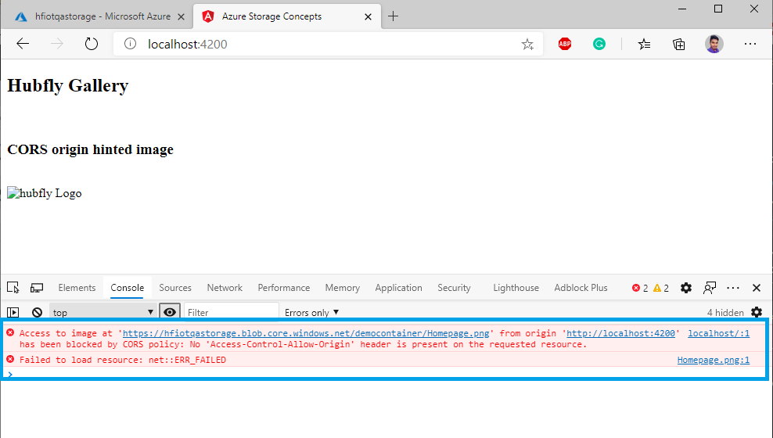Screen dimensions: 773x438
Task: Expand the top JavaScript context dropdown
Action: point(103,312)
